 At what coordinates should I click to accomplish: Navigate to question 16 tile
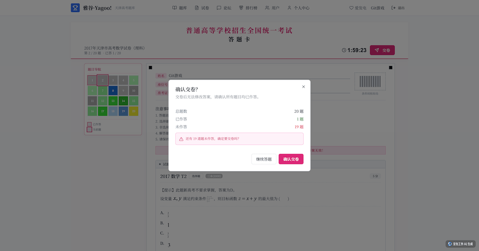pos(92,111)
